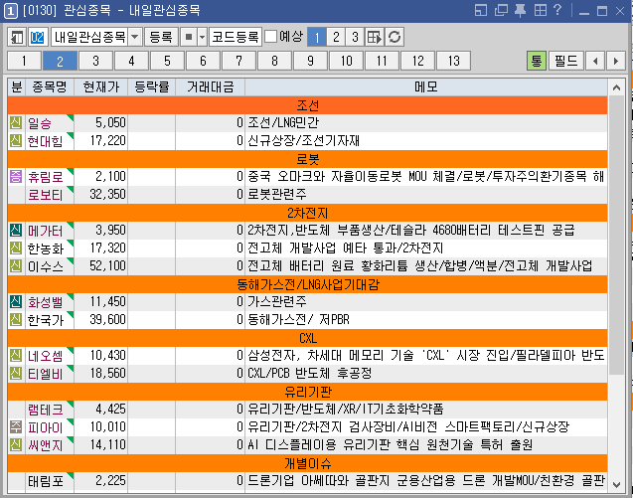Click the title bar layout icon
This screenshot has height=498, width=633.
481,10
